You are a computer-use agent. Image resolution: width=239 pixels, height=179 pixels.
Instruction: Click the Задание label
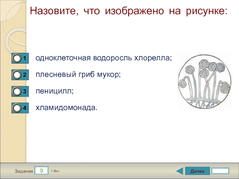(x=24, y=171)
